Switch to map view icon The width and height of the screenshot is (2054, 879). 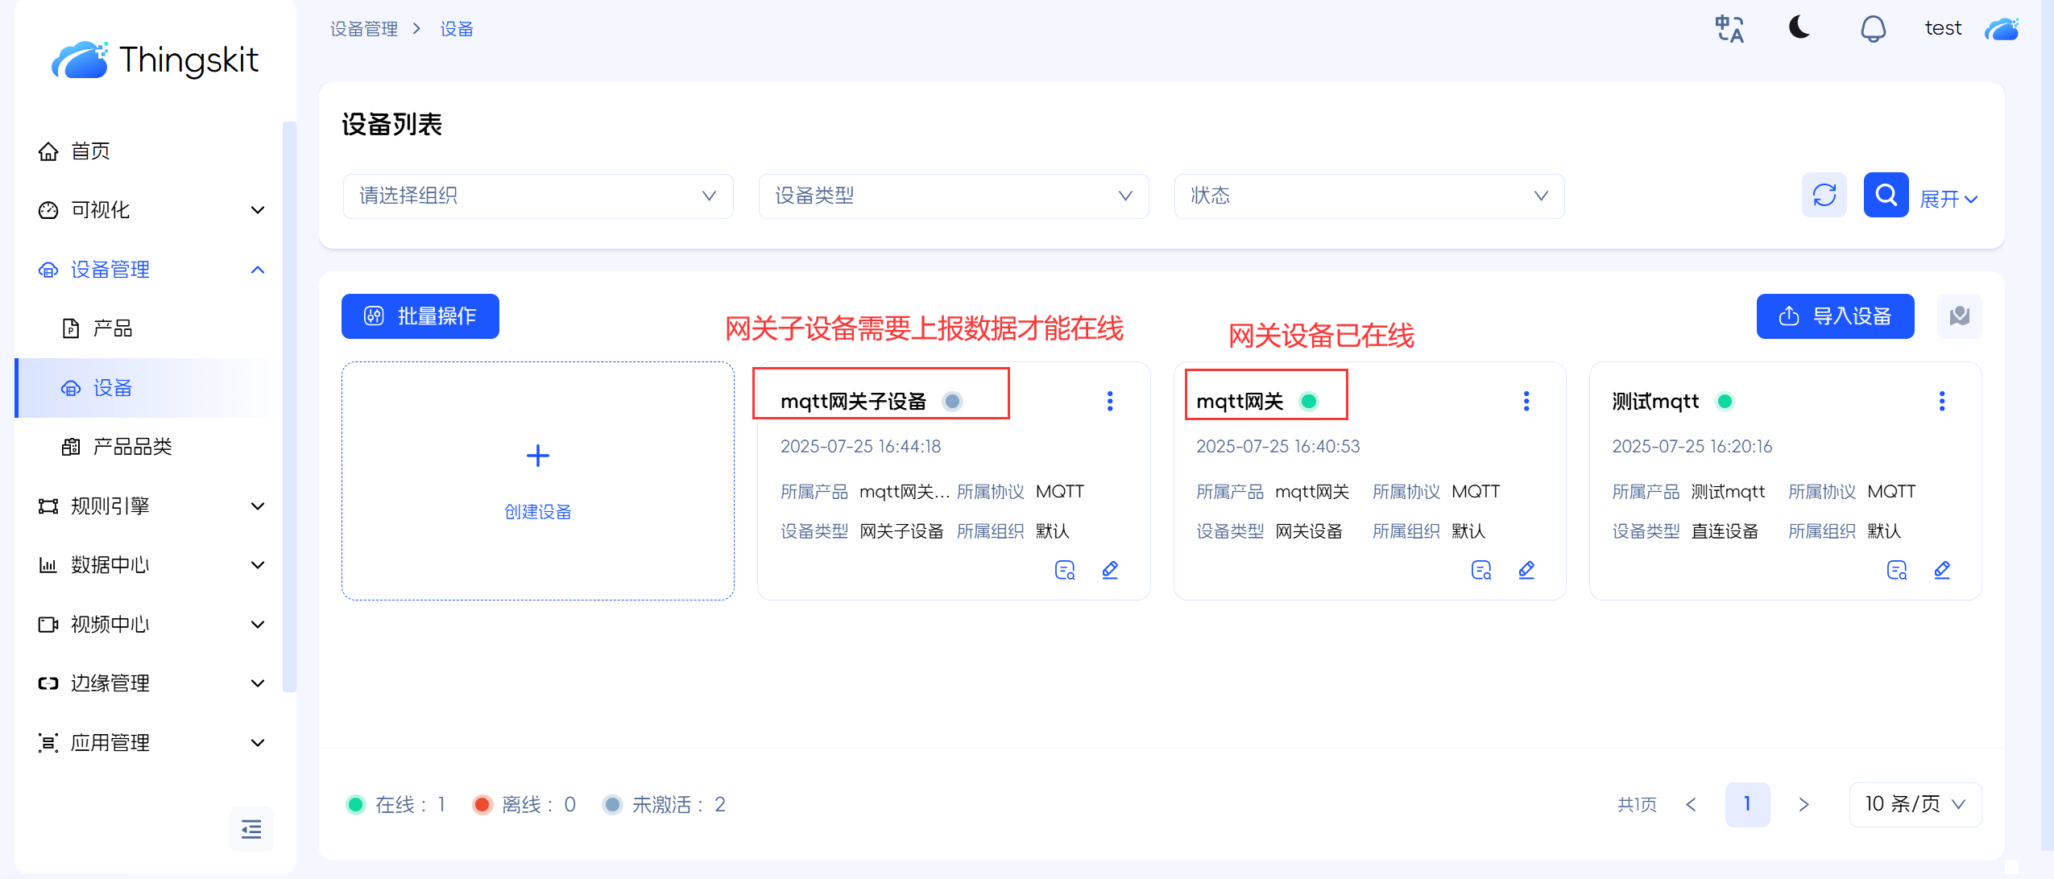point(1959,316)
